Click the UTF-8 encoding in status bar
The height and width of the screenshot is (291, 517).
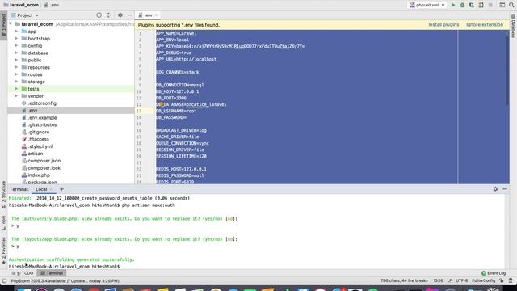click(x=461, y=280)
